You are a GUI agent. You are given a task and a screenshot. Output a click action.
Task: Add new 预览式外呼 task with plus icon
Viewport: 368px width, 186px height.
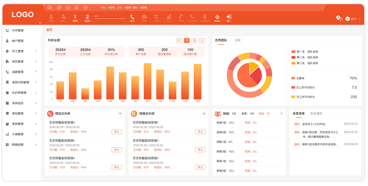coord(120,113)
